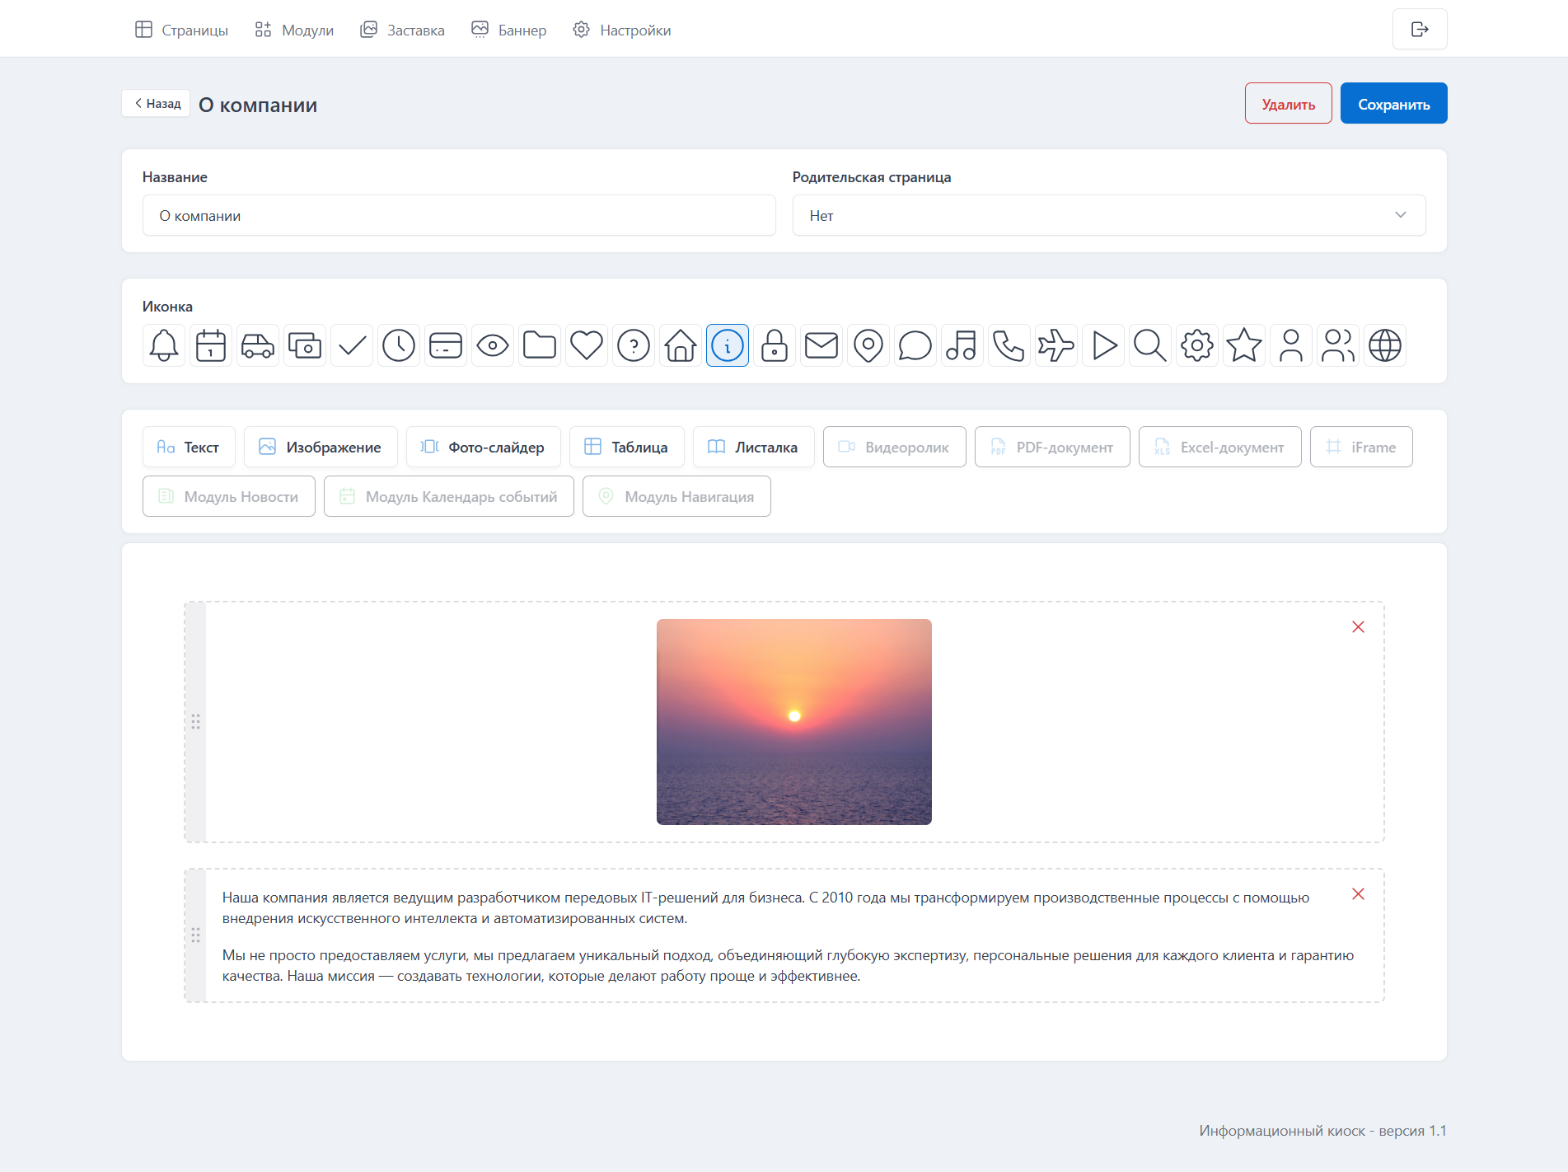Go to Настройки in top navigation
Viewport: 1568px width, 1172px height.
tap(622, 30)
